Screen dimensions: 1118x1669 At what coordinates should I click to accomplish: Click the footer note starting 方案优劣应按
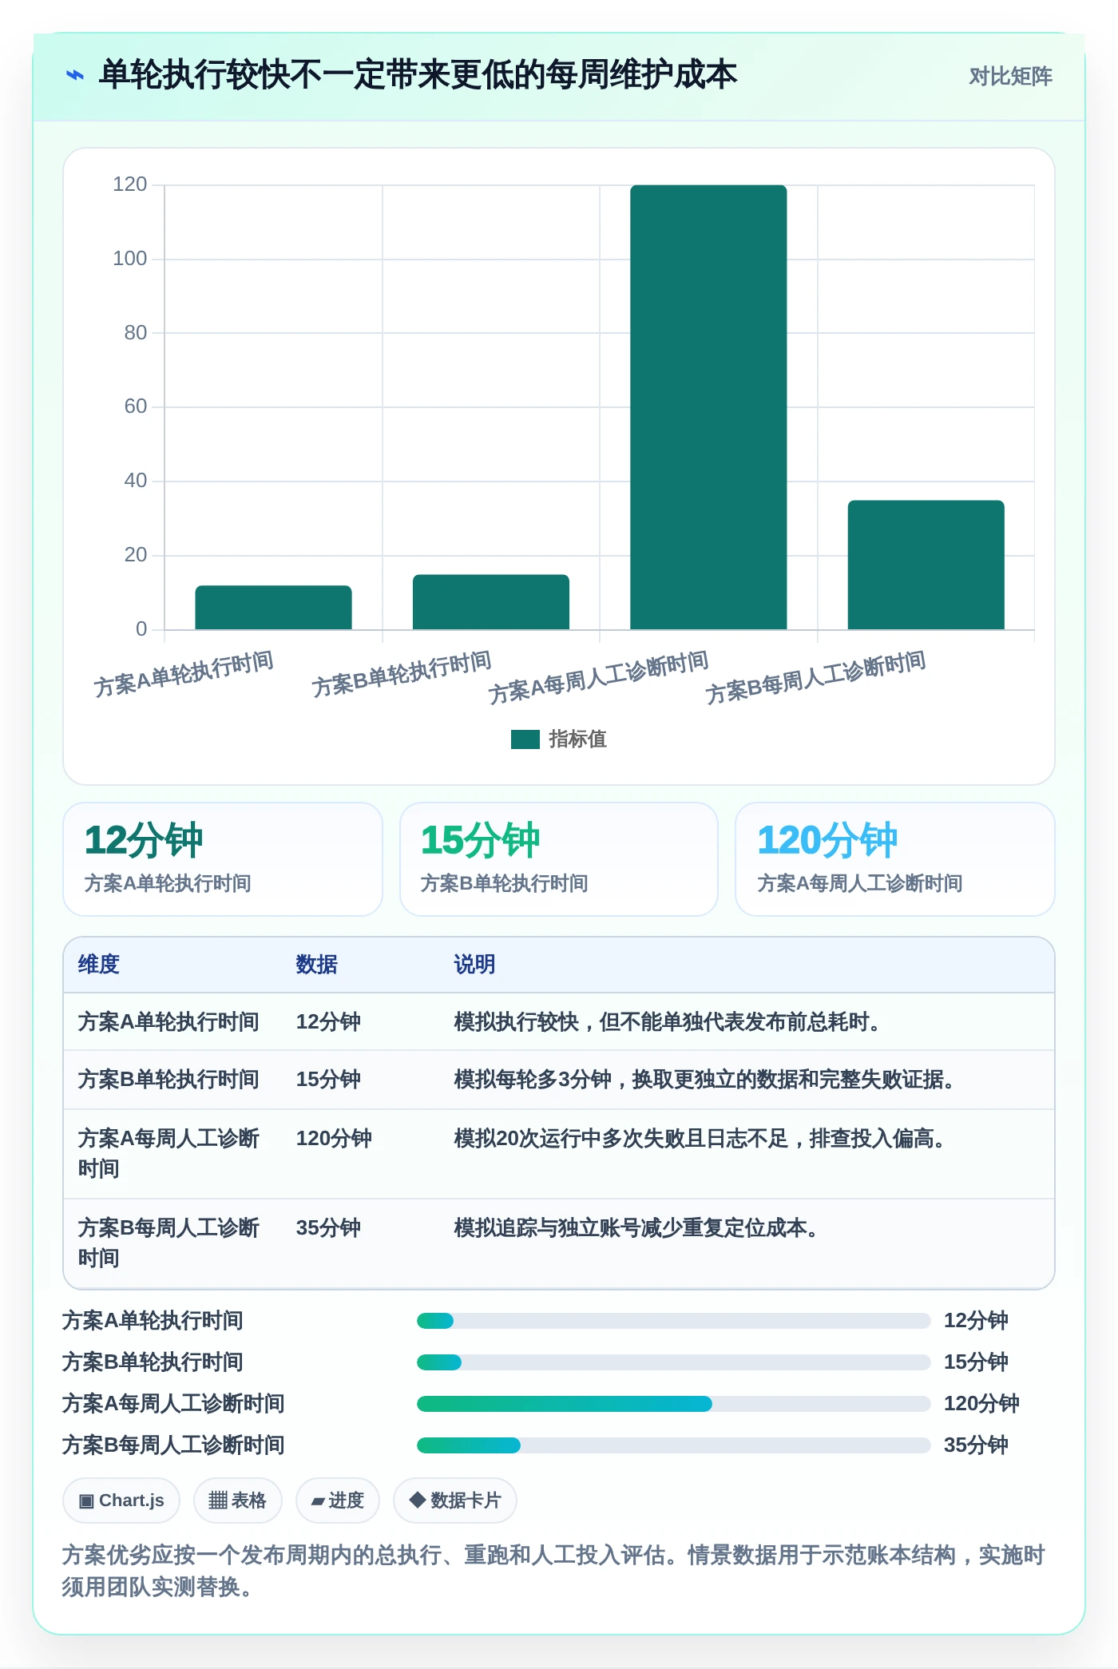553,1571
